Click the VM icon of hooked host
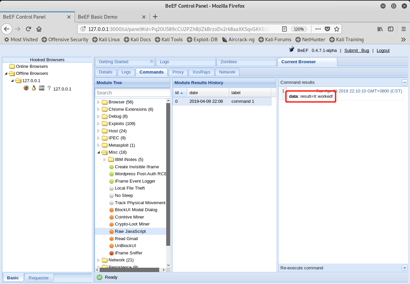410x284 pixels. coord(42,88)
